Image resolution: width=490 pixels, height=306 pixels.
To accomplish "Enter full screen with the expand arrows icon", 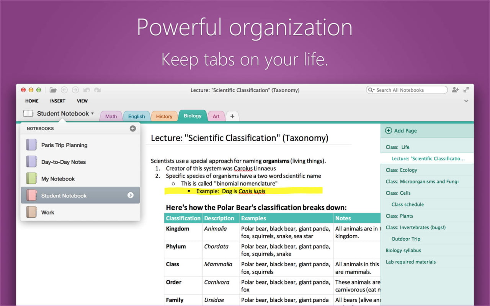I will coord(466,90).
